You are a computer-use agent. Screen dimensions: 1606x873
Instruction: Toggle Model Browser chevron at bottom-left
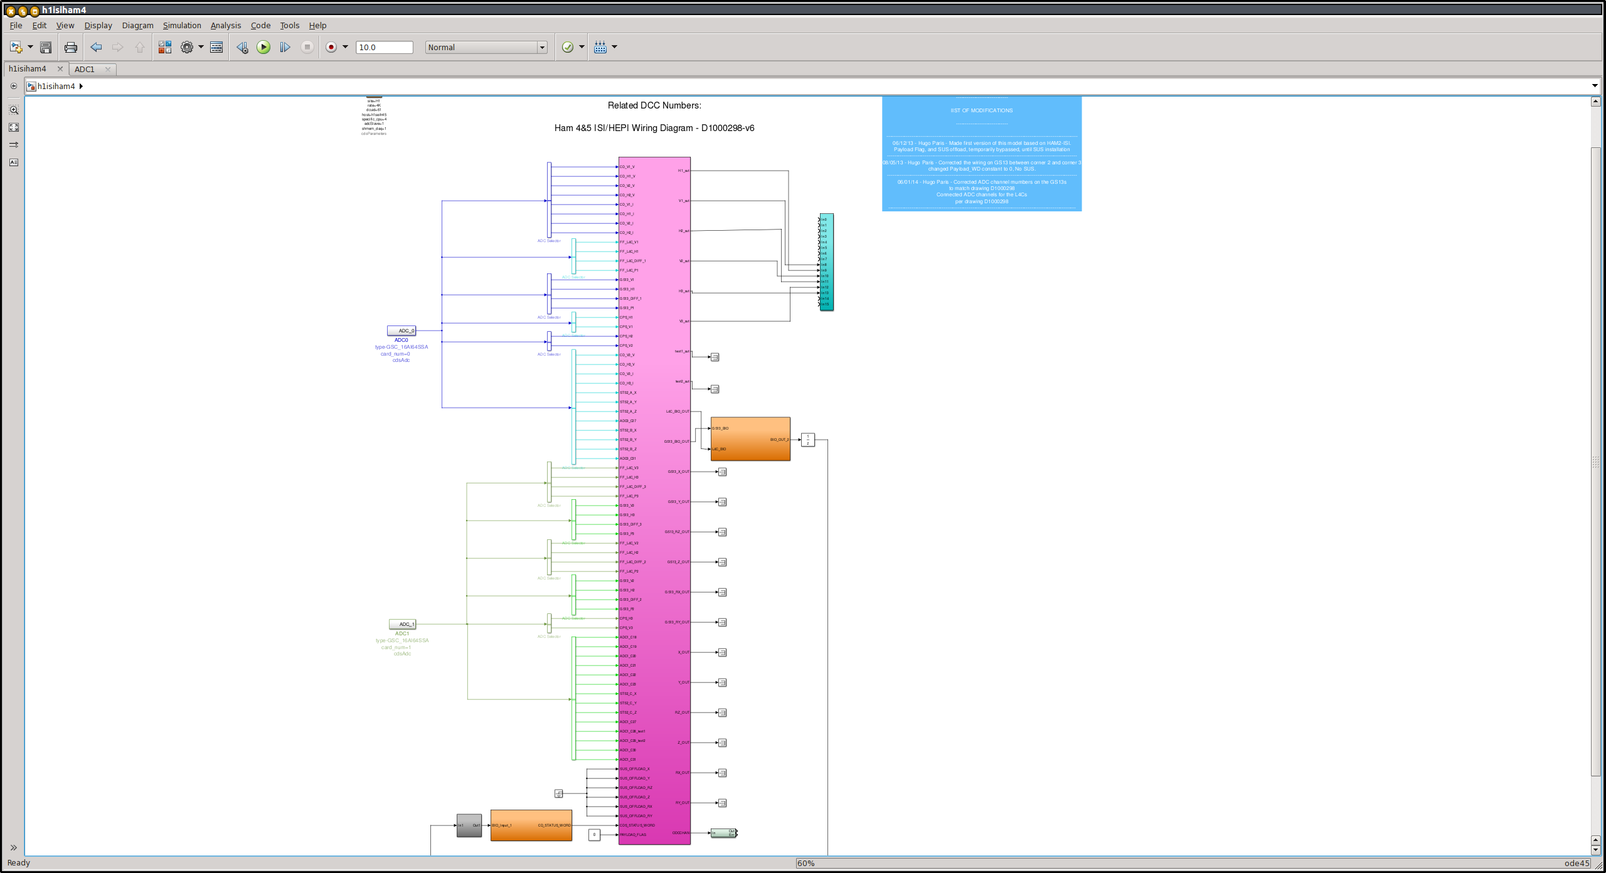click(13, 847)
